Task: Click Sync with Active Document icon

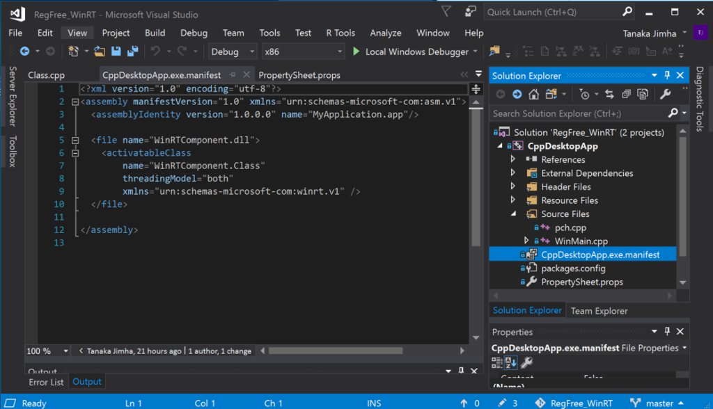Action: coord(609,95)
